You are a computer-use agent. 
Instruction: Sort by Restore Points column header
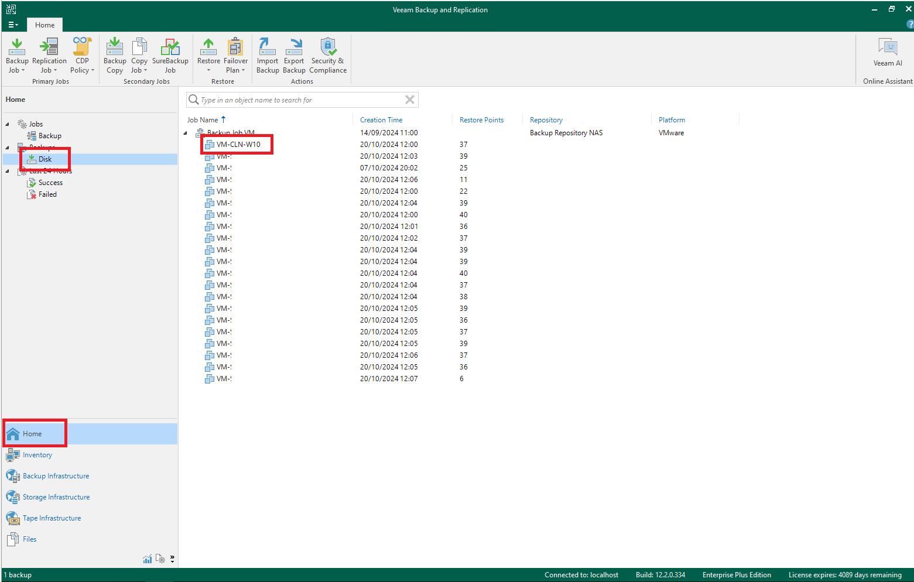click(481, 119)
